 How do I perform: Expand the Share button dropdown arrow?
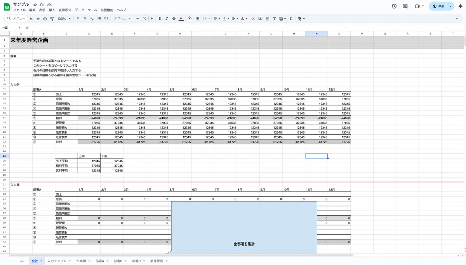(450, 6)
